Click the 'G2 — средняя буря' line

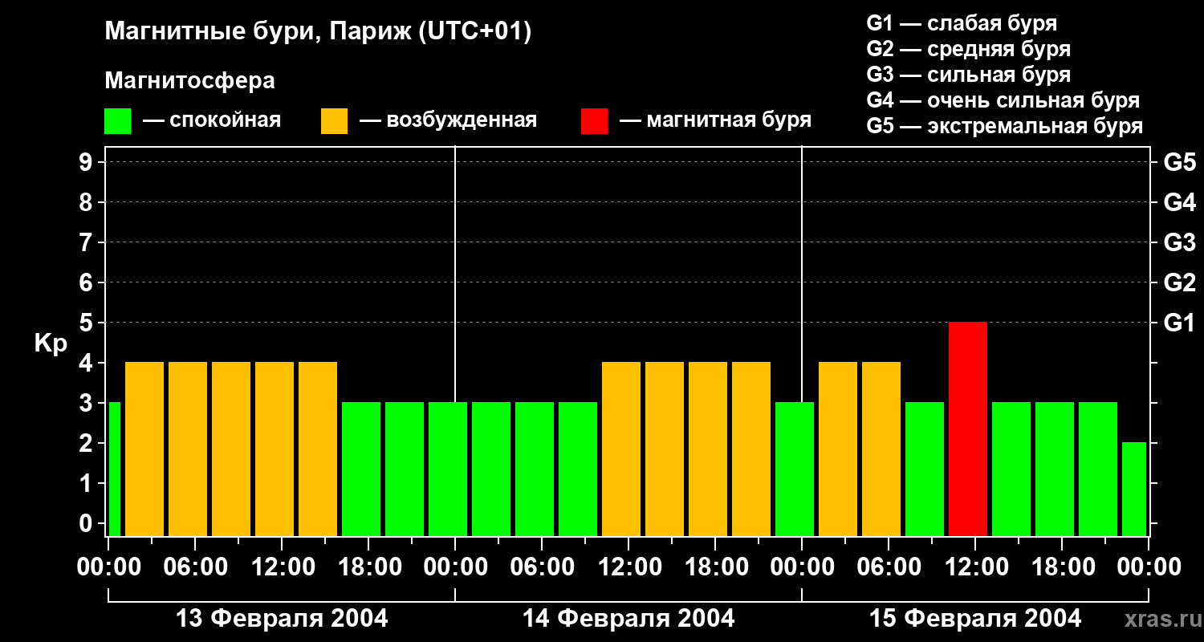(x=969, y=49)
